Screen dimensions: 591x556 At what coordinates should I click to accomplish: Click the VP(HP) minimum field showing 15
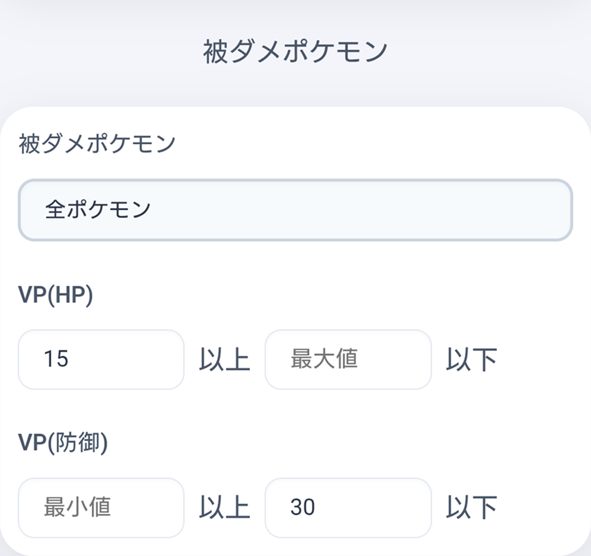pos(101,360)
